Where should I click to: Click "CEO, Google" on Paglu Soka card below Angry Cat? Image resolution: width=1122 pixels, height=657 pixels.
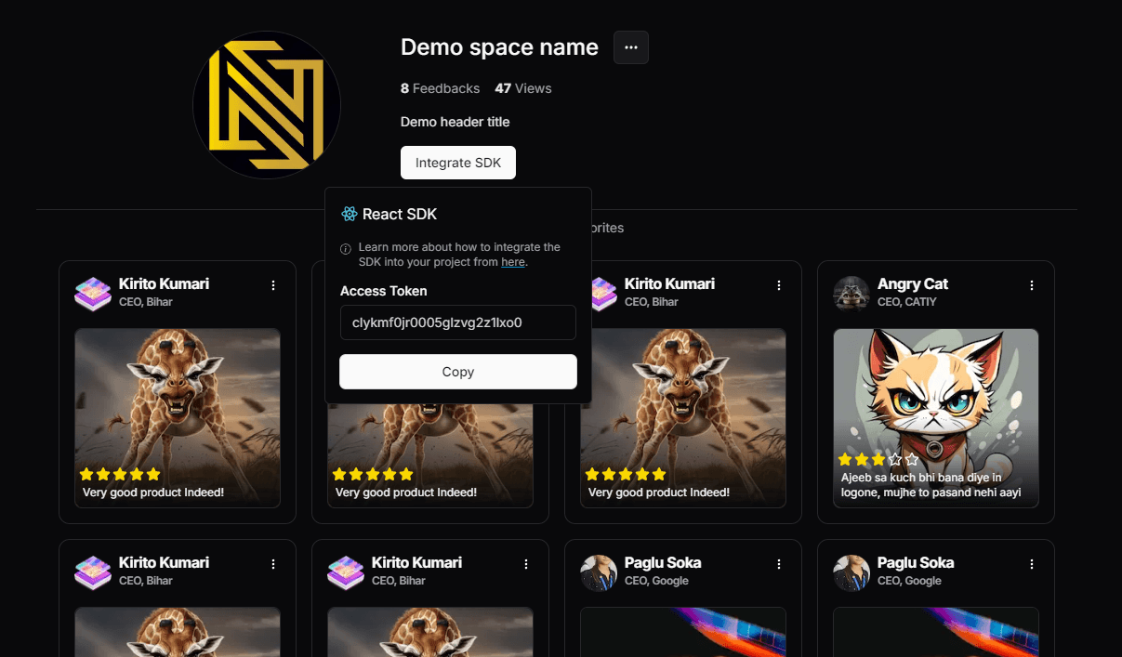pyautogui.click(x=910, y=581)
